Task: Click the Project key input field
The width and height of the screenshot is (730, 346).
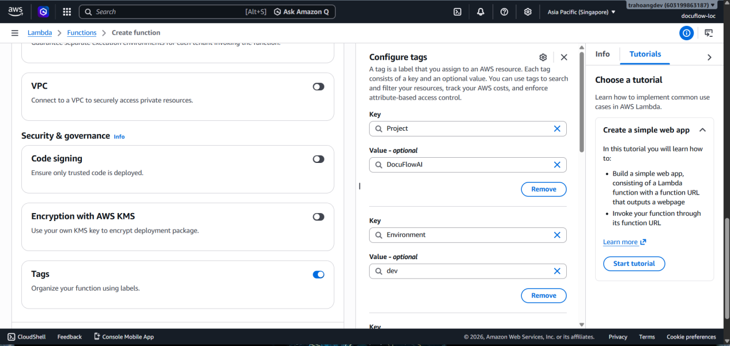Action: (468, 128)
